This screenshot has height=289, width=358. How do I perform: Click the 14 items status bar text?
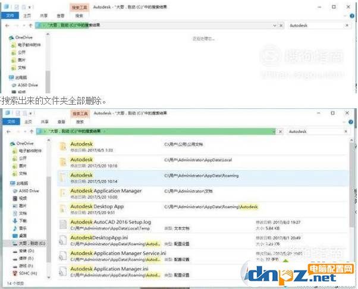15,283
